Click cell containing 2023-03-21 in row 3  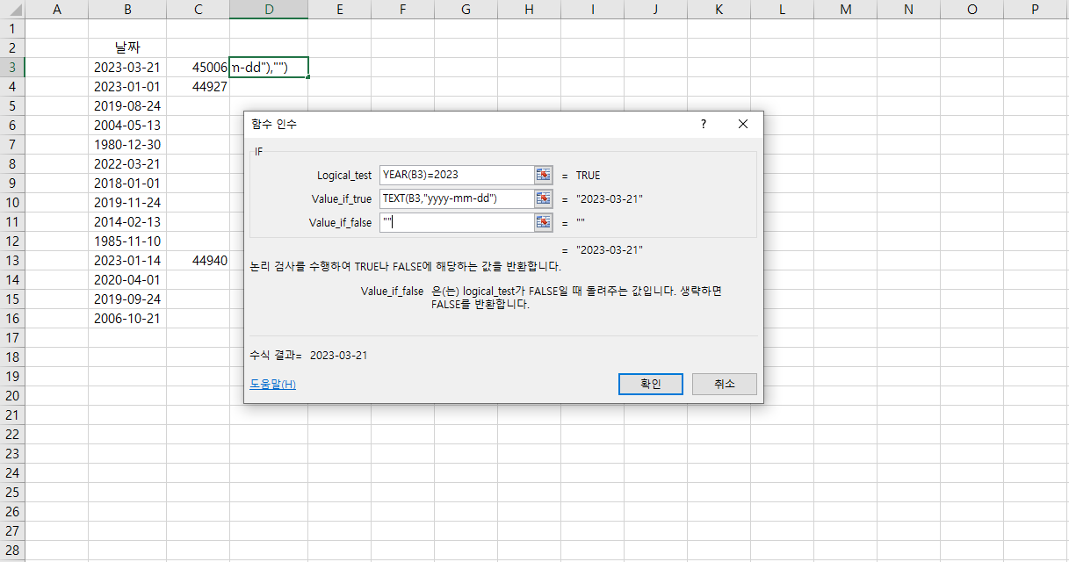coord(127,68)
